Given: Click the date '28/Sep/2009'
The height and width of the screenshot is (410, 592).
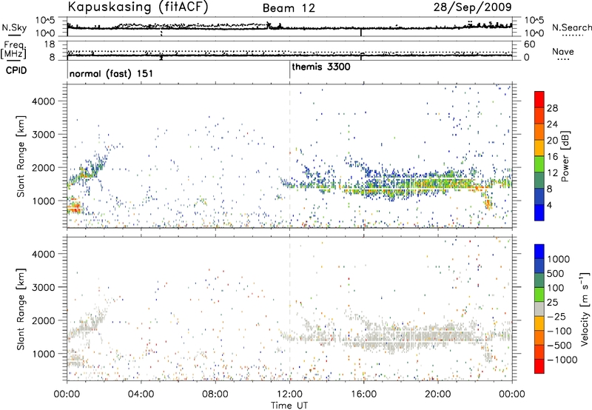Looking at the screenshot, I should [472, 7].
